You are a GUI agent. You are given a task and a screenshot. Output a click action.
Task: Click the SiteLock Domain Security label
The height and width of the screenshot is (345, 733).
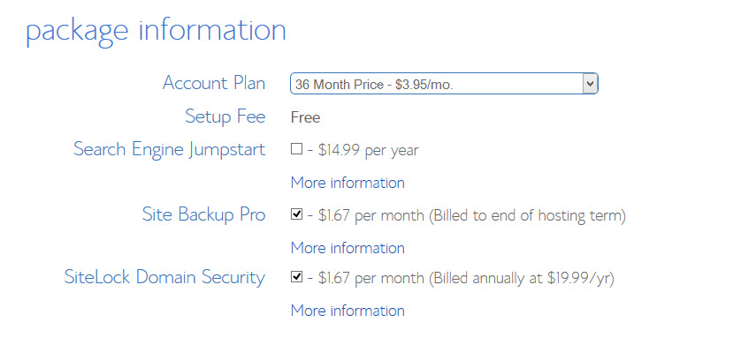click(164, 277)
